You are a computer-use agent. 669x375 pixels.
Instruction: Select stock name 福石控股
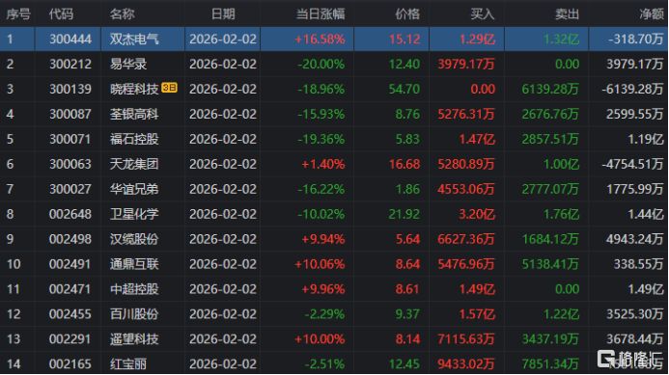tap(134, 139)
